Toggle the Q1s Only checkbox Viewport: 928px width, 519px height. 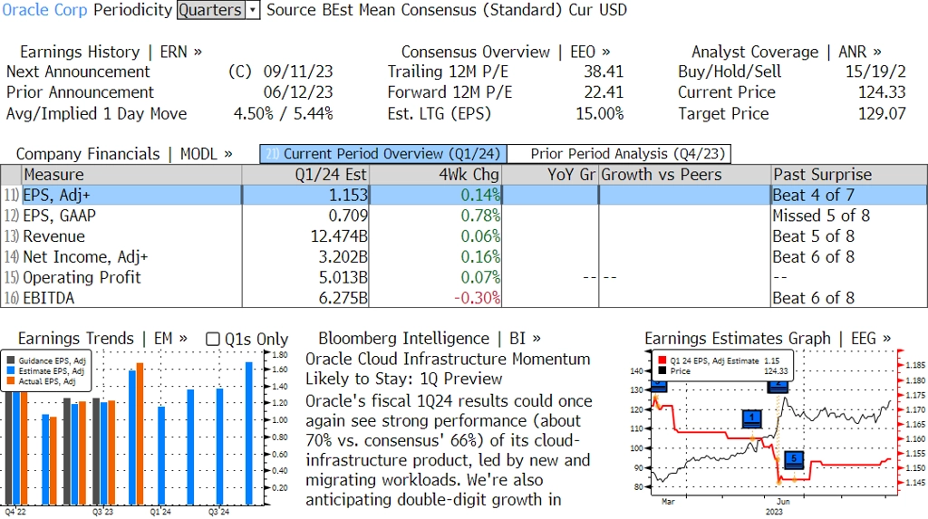pyautogui.click(x=212, y=339)
